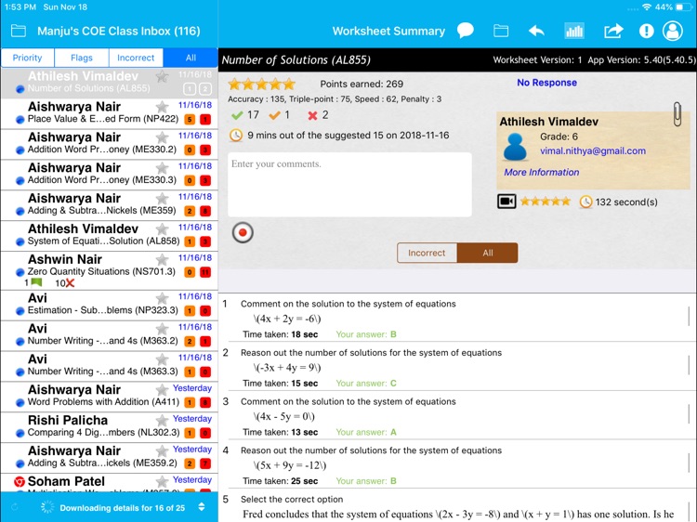Switch to the Flags tab
The height and width of the screenshot is (522, 697).
(82, 58)
